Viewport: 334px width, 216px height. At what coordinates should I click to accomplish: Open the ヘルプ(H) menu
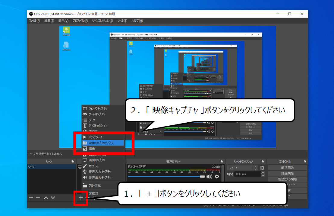[x=137, y=21]
